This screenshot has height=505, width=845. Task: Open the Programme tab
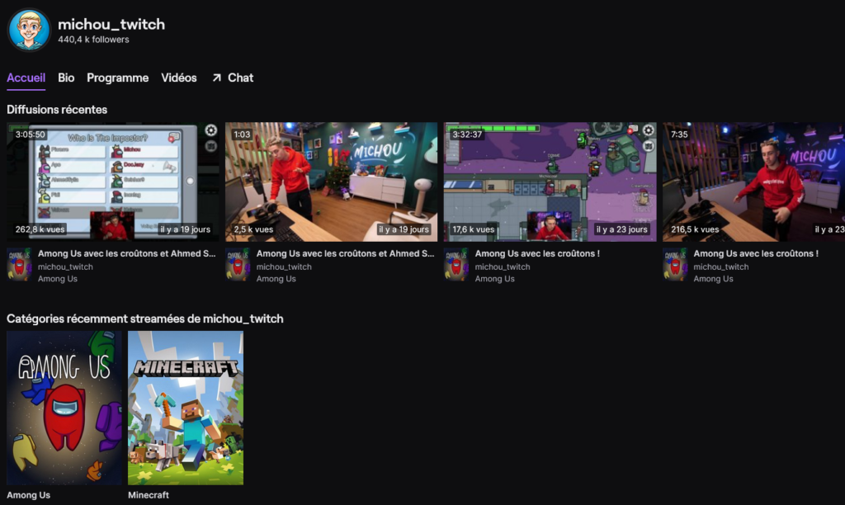coord(117,78)
